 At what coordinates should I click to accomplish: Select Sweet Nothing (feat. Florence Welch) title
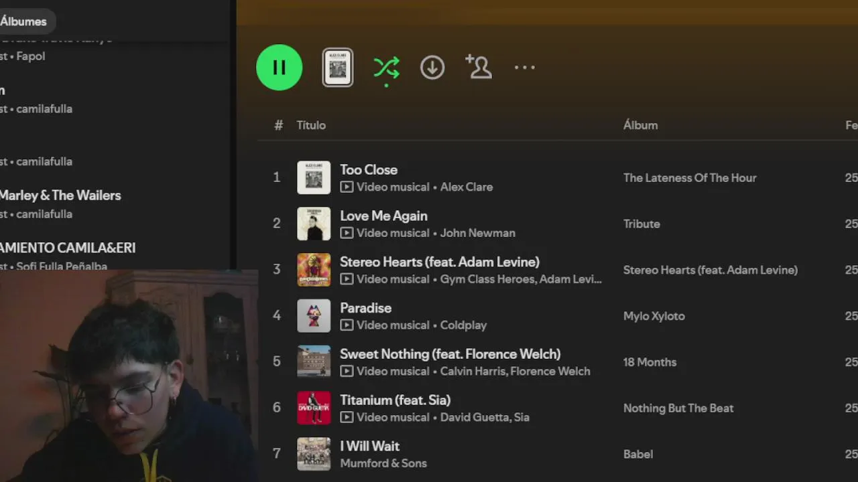click(x=450, y=354)
